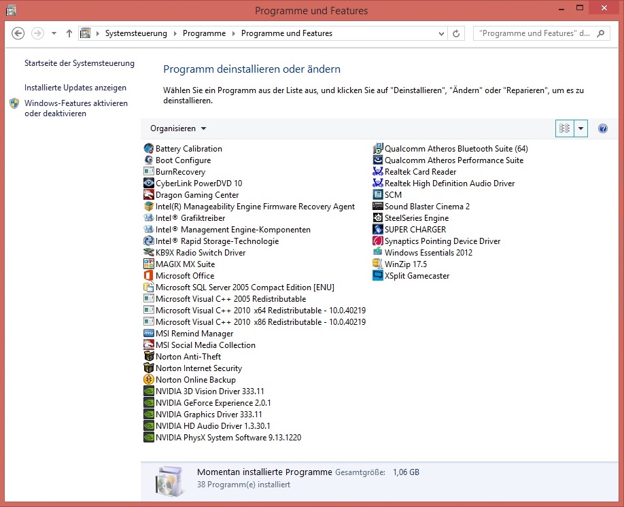Select MSI Social Media Collection entry
The image size is (624, 507).
click(x=200, y=345)
